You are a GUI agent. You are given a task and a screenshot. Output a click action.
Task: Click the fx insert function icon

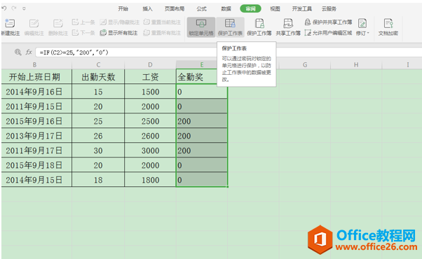(29, 52)
